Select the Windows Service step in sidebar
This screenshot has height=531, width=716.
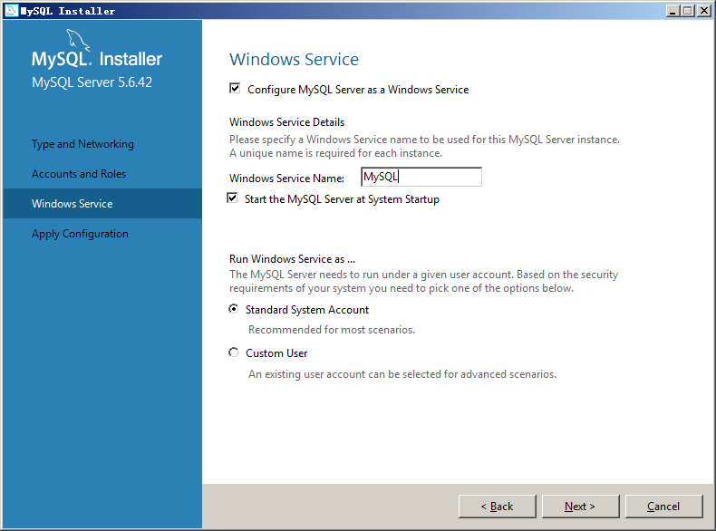(x=102, y=204)
